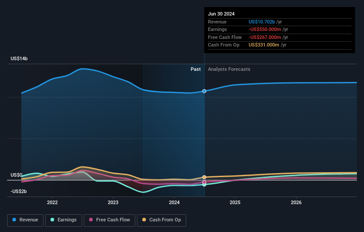Click the Cash From Op label in tooltip

click(223, 45)
